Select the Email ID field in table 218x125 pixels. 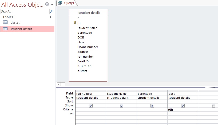83,61
